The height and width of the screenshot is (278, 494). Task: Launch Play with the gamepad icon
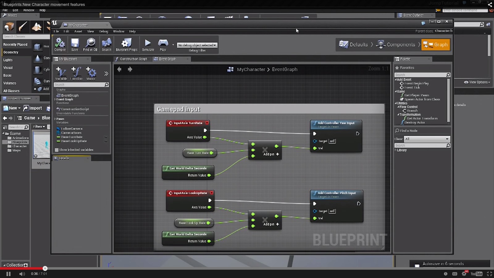[163, 45]
